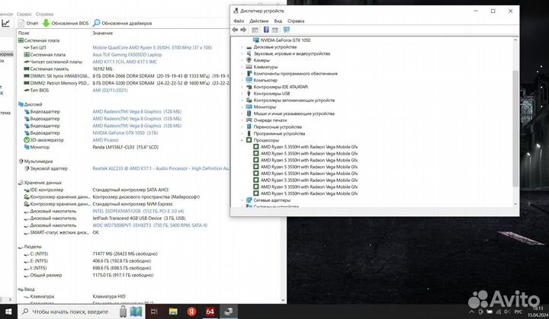
Task: Open Справка menu in Device Manager
Action: (296, 21)
